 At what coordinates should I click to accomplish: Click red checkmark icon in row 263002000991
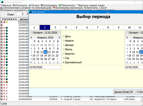click(7, 99)
